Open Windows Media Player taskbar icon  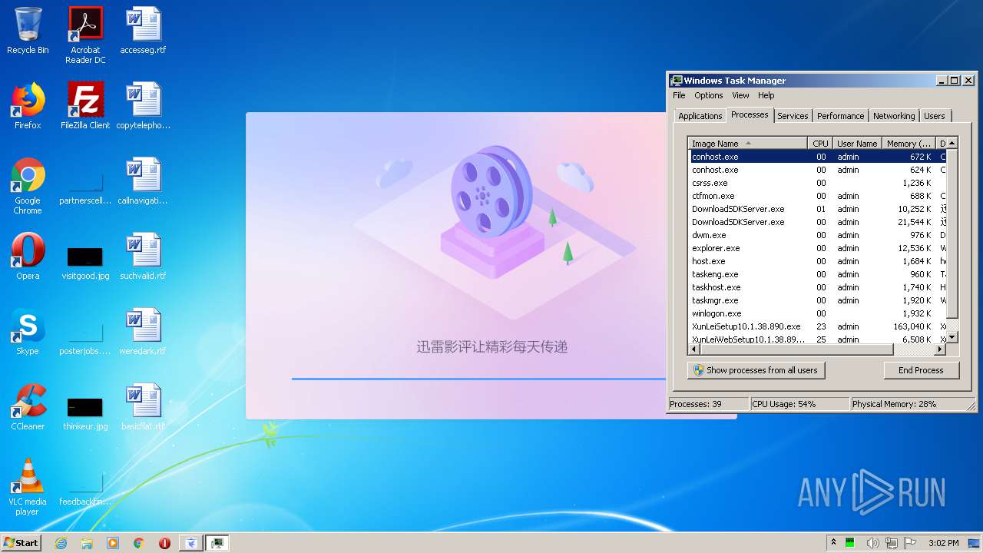(x=113, y=543)
